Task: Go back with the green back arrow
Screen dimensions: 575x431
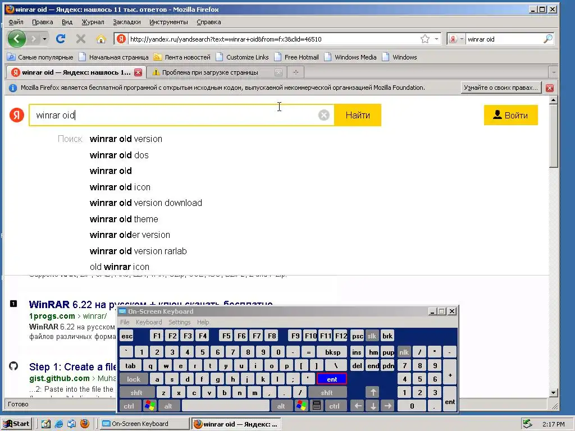Action: point(17,39)
